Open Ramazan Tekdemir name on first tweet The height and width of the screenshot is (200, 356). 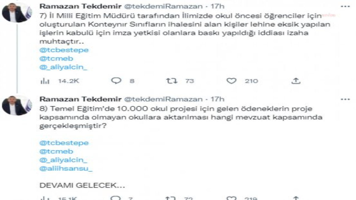(x=80, y=6)
